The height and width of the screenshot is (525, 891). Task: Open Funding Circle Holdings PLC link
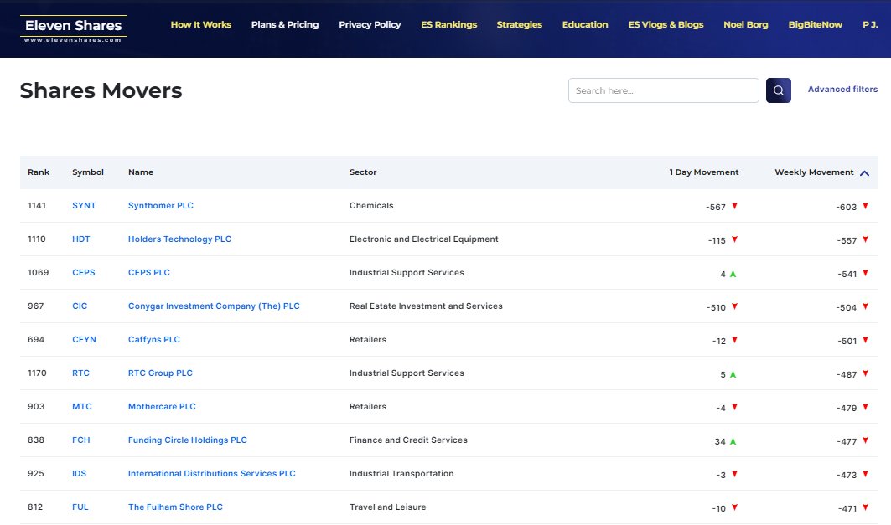188,440
